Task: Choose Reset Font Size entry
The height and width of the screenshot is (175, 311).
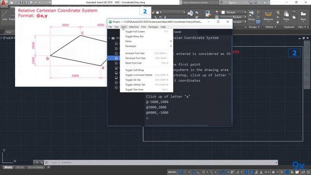Action: pyautogui.click(x=147, y=63)
